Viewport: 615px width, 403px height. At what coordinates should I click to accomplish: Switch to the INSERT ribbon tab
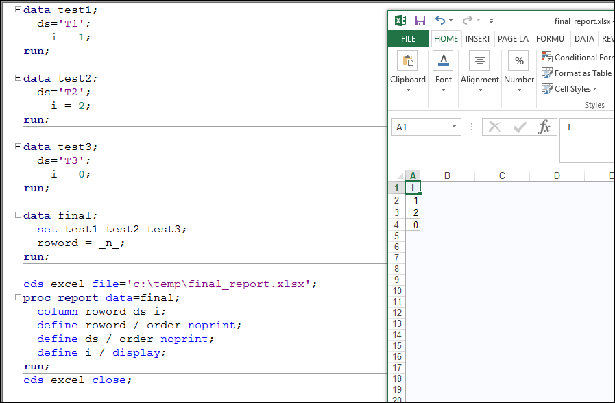click(478, 39)
